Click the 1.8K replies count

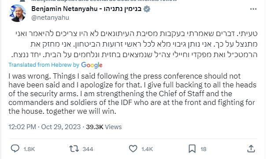coord(29,149)
